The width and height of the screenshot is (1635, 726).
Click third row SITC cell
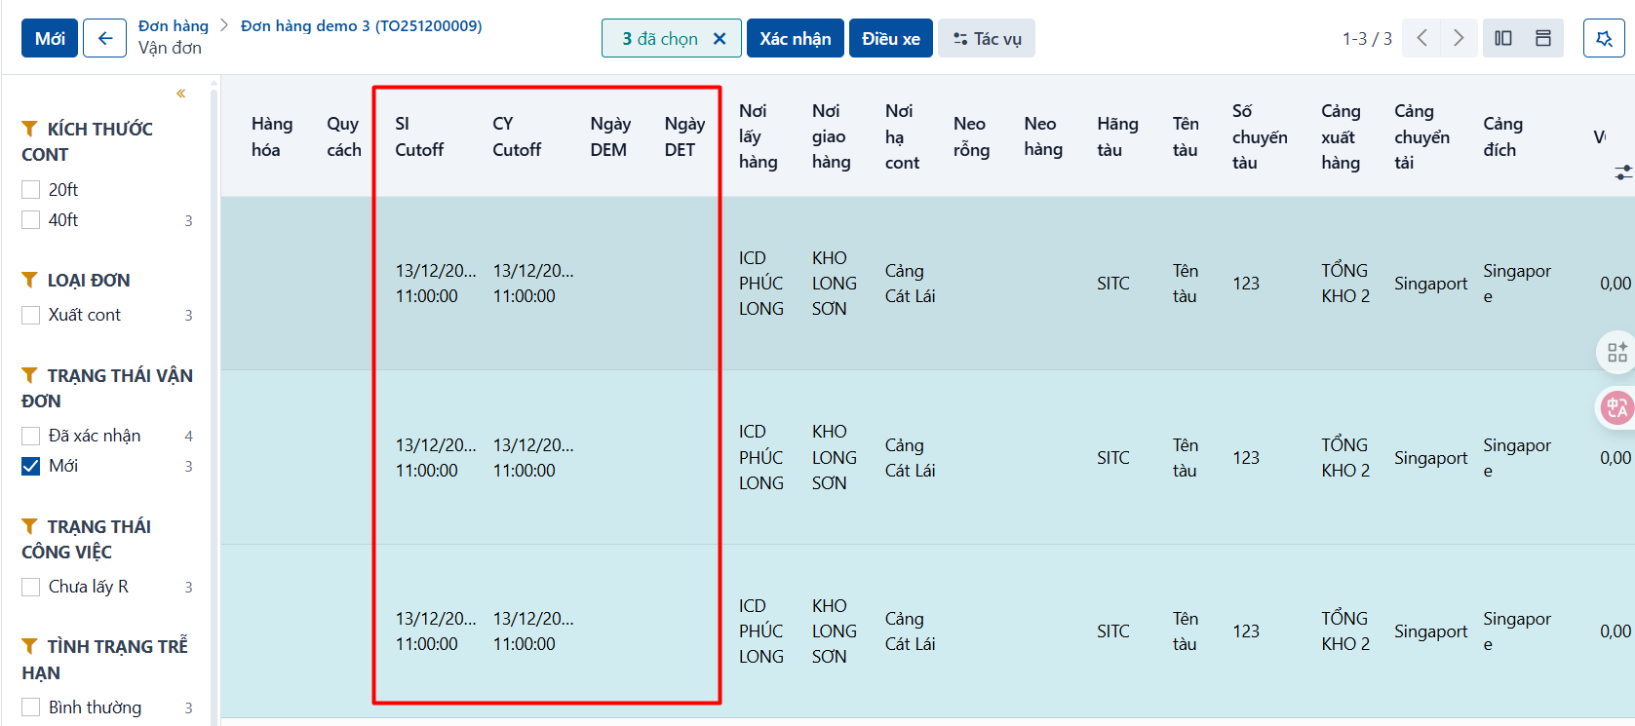[1113, 631]
